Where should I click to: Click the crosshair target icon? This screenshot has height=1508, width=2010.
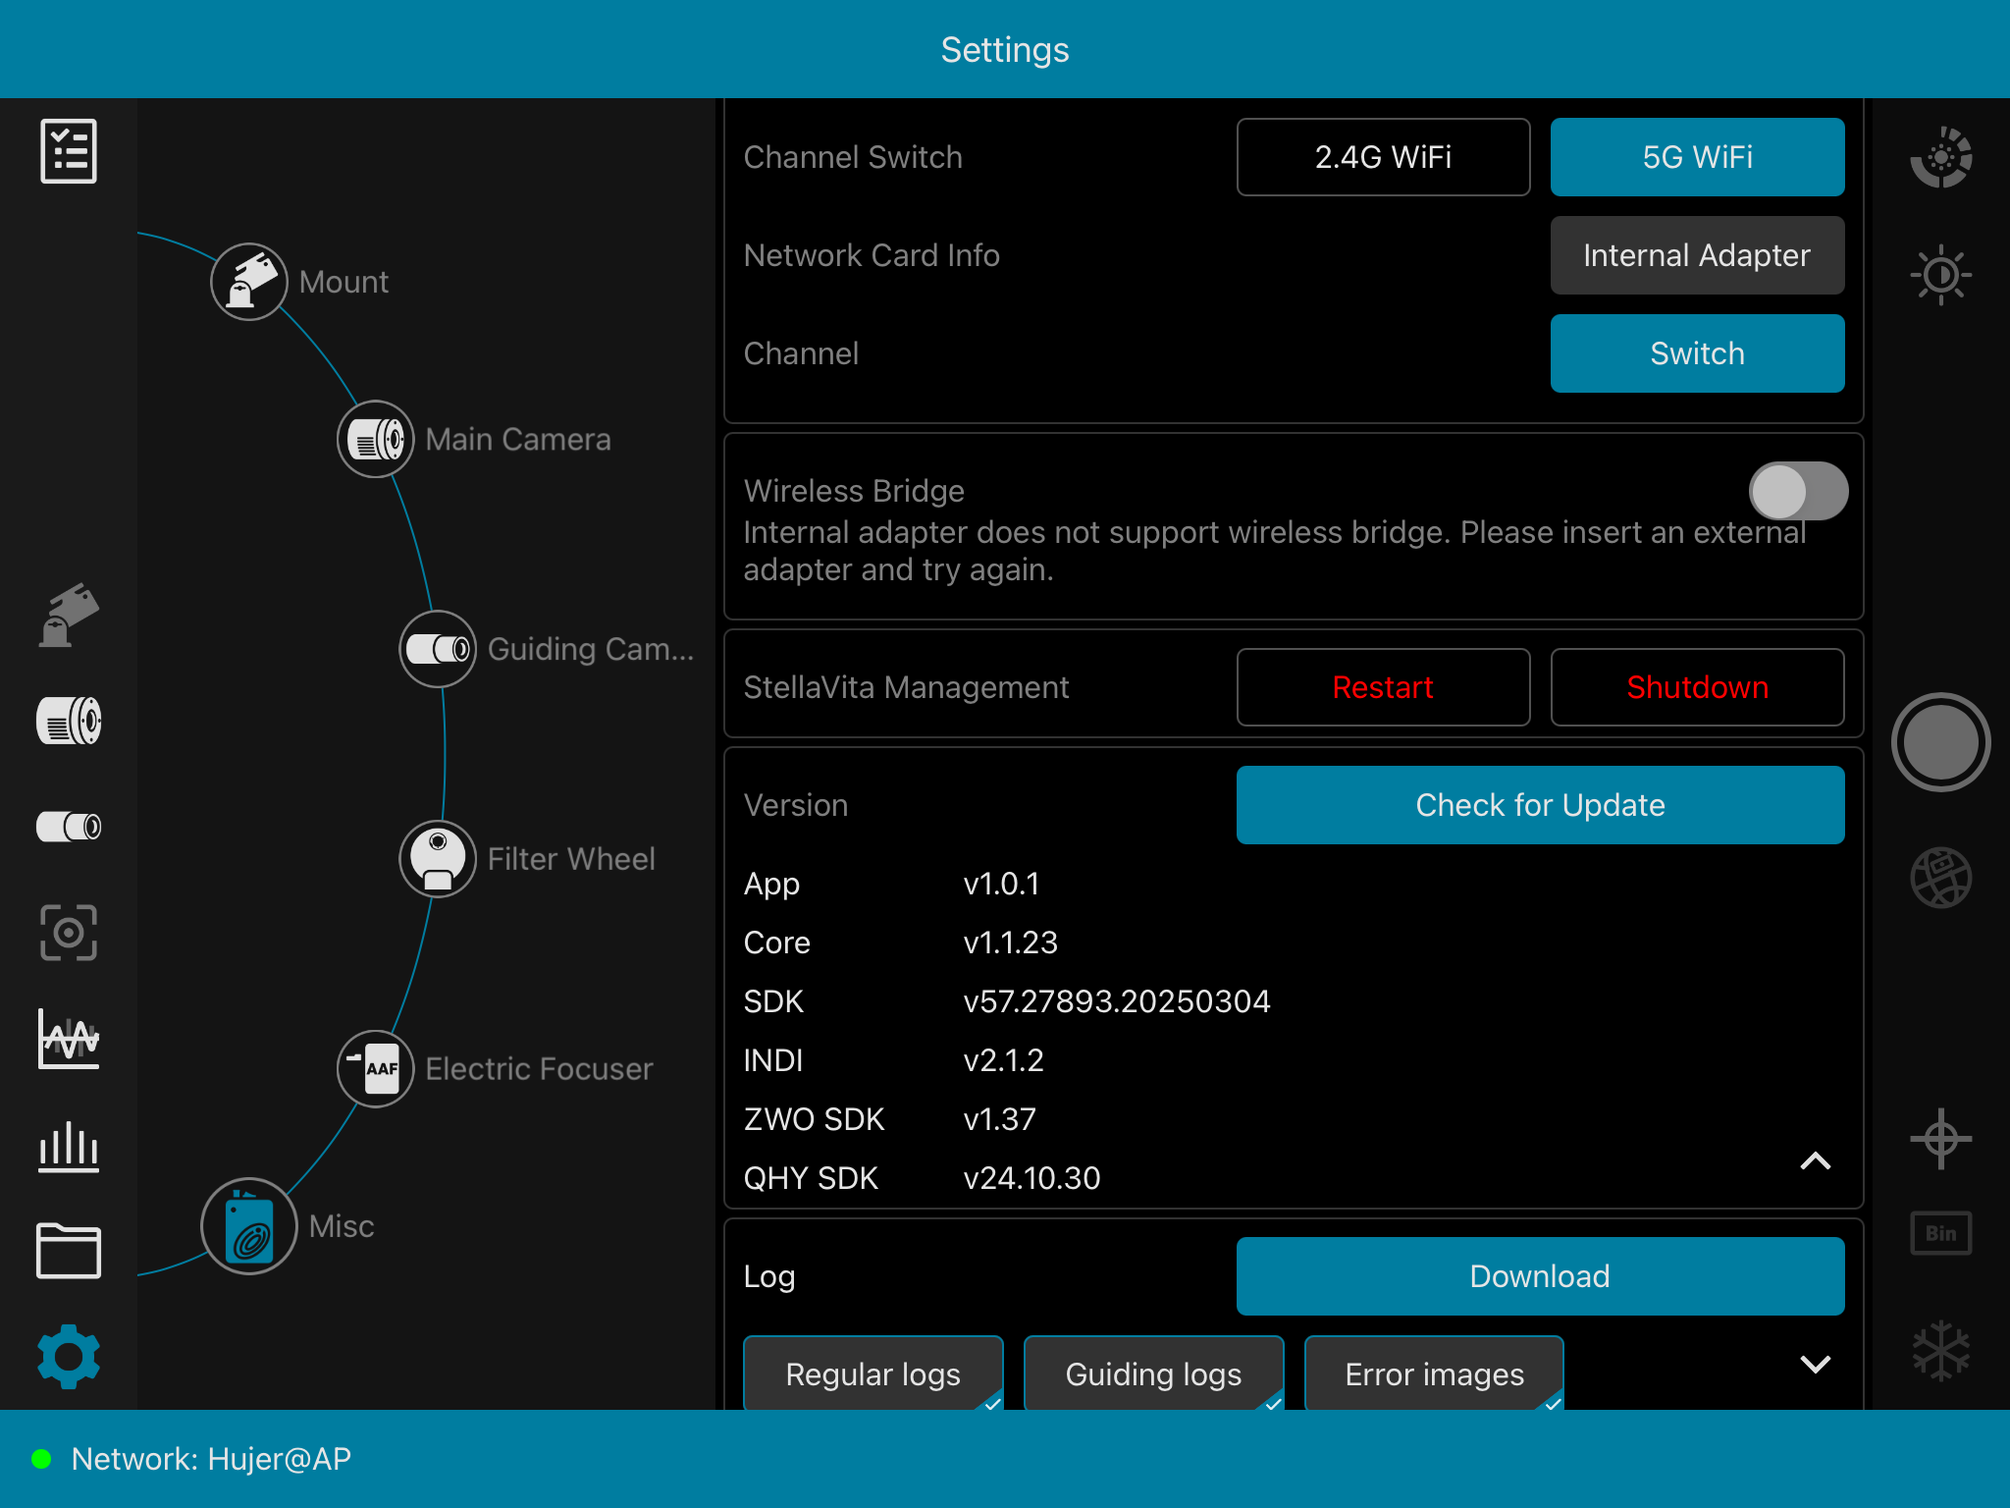click(1940, 1139)
